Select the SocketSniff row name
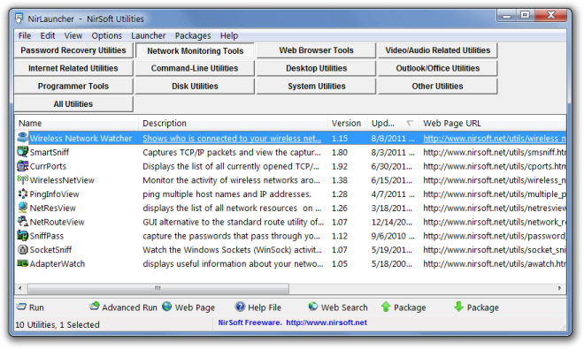 50,250
